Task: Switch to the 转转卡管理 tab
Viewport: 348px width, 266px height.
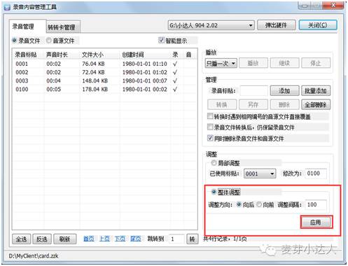Action: [x=62, y=27]
